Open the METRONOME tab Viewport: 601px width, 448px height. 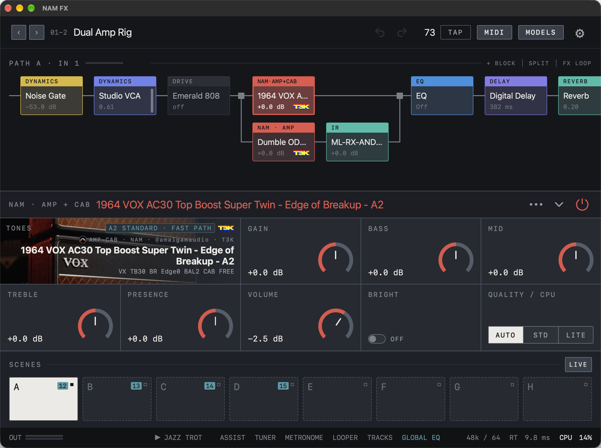point(304,437)
